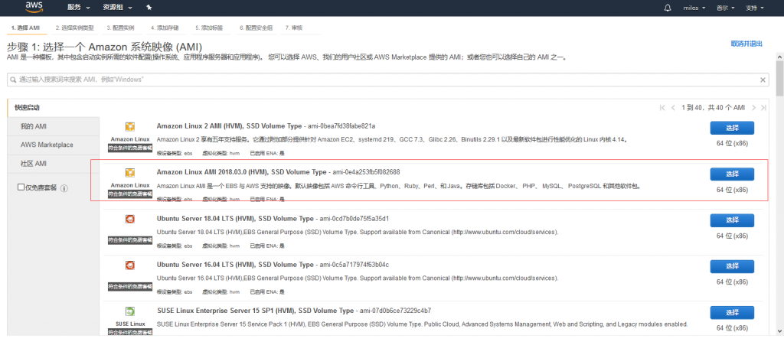This screenshot has width=784, height=355.
Task: Click AMI id ami-07d0b6ce73229c4b7
Action: [x=394, y=311]
